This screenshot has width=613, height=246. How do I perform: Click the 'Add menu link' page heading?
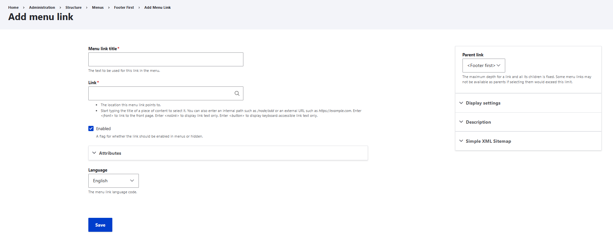click(x=41, y=17)
